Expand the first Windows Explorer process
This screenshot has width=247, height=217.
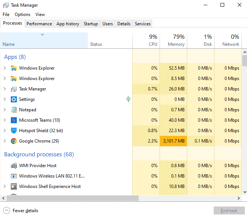tap(5, 68)
